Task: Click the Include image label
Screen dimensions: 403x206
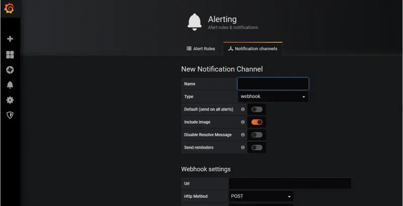Action: (197, 122)
